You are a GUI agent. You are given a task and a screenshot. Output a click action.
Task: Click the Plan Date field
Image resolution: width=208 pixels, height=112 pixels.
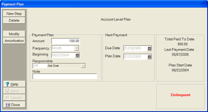(135, 57)
